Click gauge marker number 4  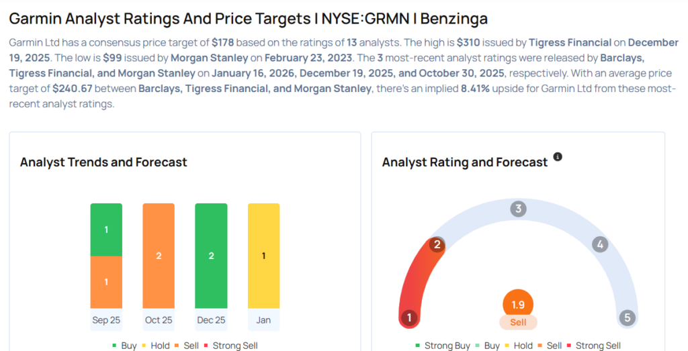point(600,244)
